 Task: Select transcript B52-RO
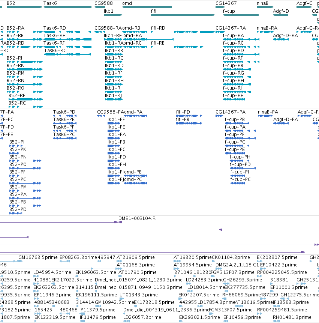25,92
